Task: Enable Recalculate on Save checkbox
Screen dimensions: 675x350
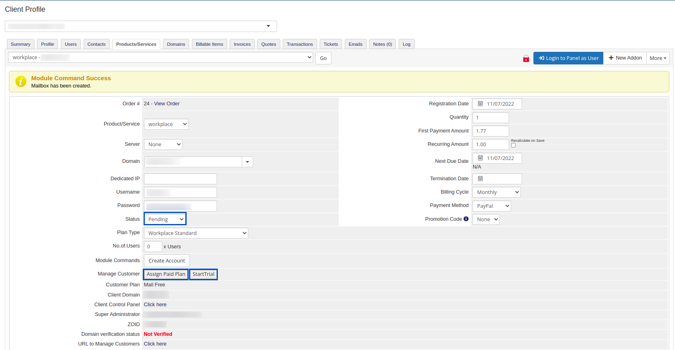Action: pos(513,145)
